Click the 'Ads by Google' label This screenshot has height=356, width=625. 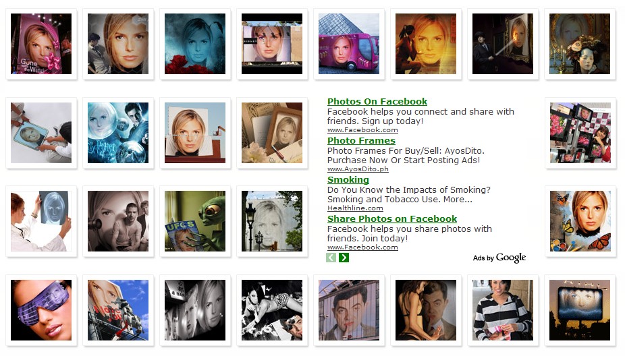[499, 258]
